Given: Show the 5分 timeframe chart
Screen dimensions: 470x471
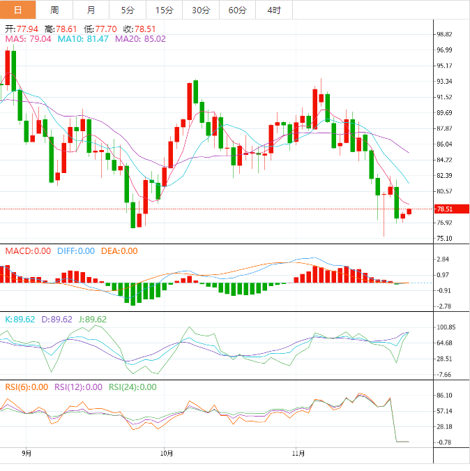Looking at the screenshot, I should [x=128, y=10].
